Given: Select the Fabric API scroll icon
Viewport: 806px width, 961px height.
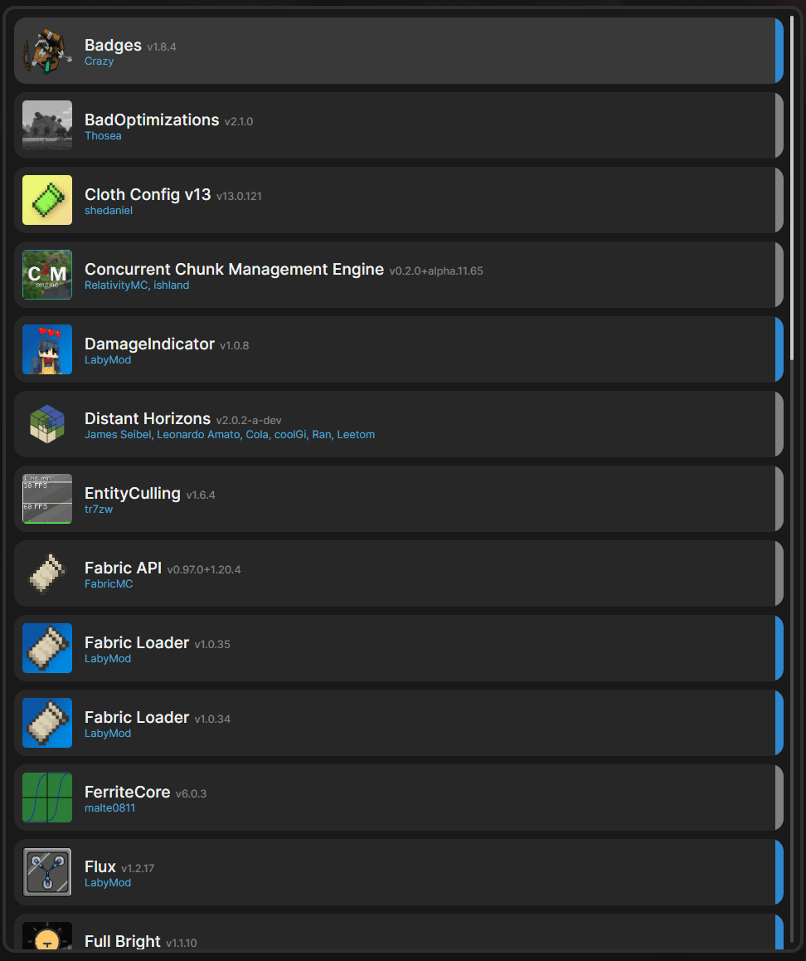Looking at the screenshot, I should (47, 573).
